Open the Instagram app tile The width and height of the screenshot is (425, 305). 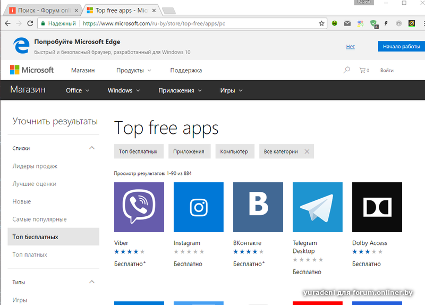click(198, 207)
